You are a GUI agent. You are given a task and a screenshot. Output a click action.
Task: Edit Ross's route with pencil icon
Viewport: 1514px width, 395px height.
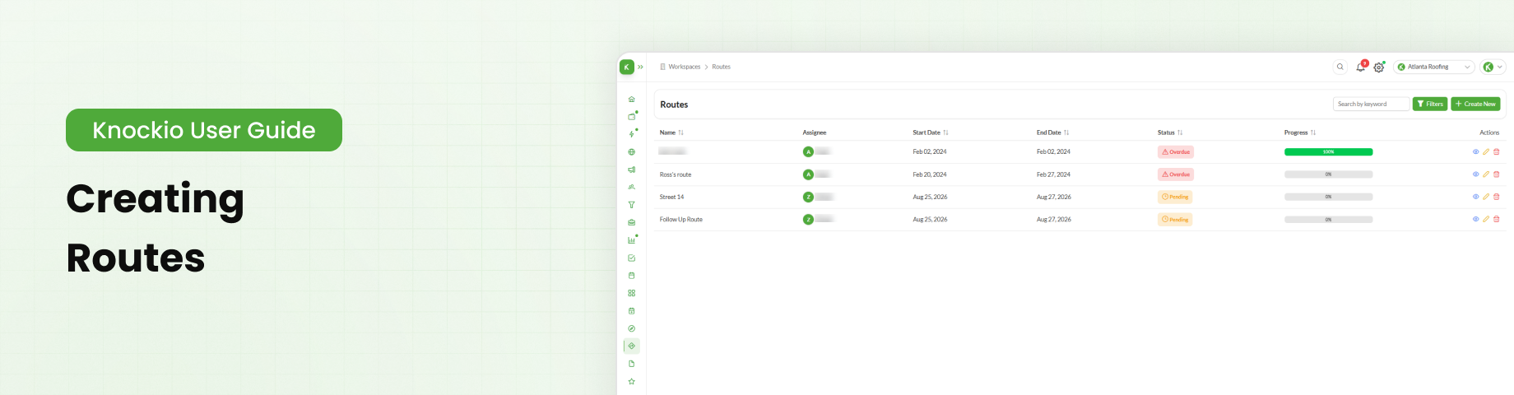click(1486, 174)
